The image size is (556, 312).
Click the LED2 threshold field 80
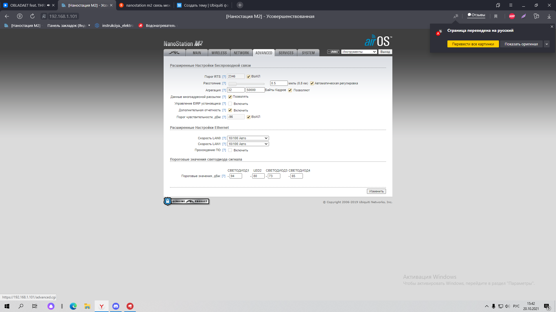click(x=258, y=176)
